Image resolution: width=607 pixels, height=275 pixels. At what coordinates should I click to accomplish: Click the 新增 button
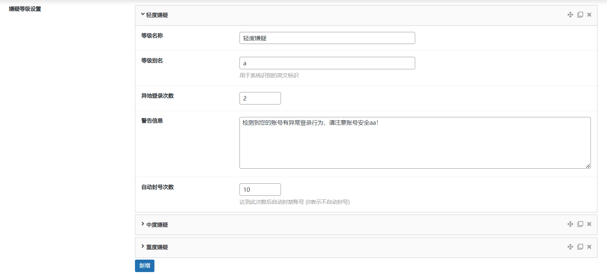(145, 266)
